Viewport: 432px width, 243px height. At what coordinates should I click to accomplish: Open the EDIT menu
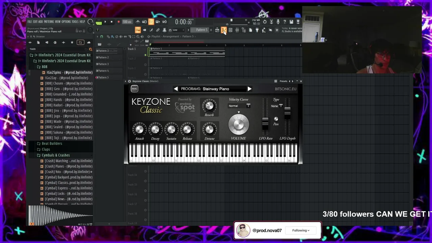coord(35,22)
